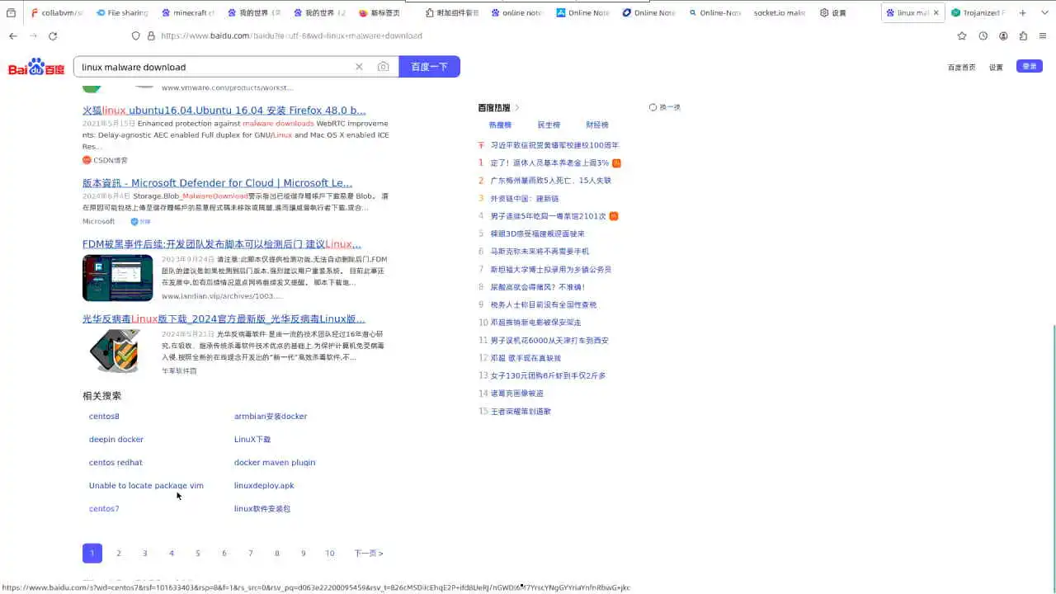Click related search deepin docker
This screenshot has width=1056, height=594.
[116, 440]
